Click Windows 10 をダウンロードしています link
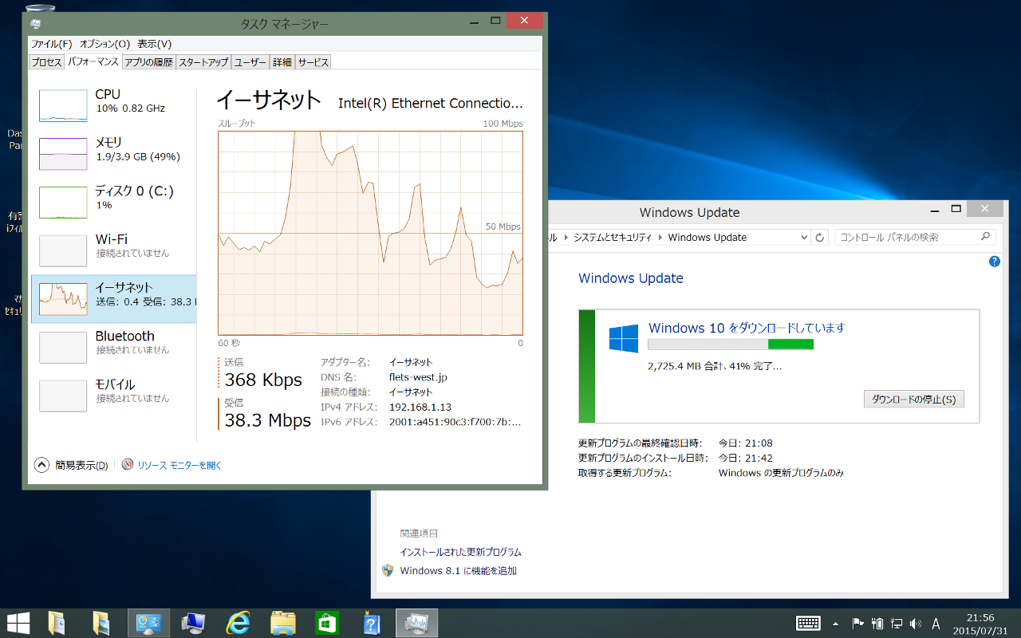Screen dimensions: 1021x638 (747, 328)
